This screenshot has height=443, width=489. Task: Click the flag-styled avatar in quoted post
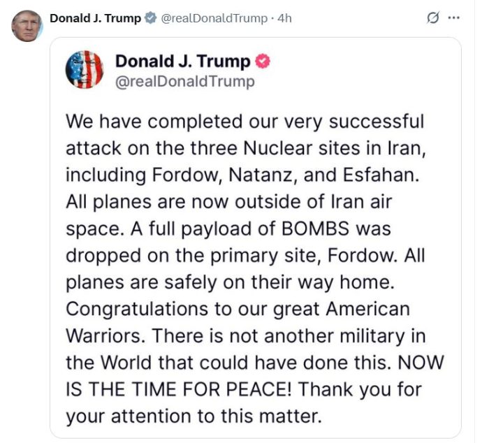pos(85,70)
